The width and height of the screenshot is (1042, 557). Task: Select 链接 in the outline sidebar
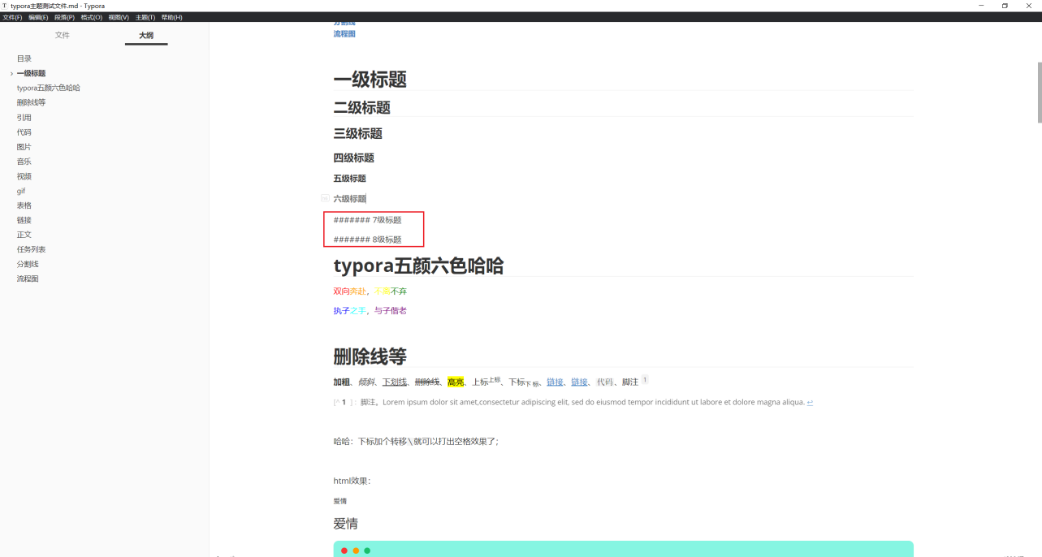(x=24, y=220)
